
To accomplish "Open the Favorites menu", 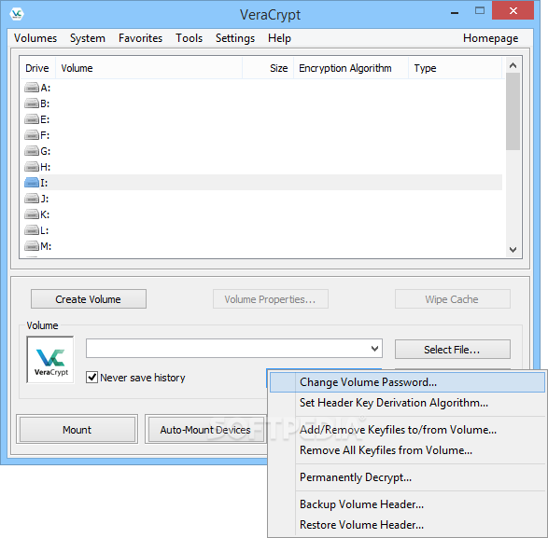I will (140, 38).
